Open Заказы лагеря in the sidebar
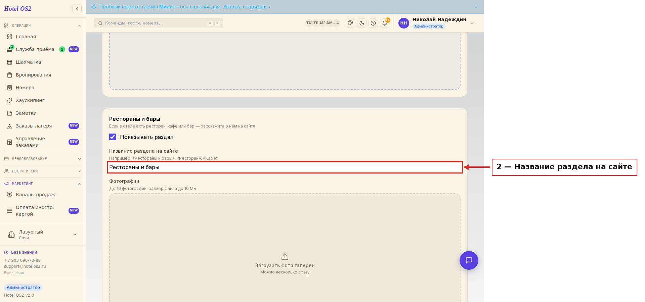This screenshot has width=645, height=302. click(x=43, y=126)
